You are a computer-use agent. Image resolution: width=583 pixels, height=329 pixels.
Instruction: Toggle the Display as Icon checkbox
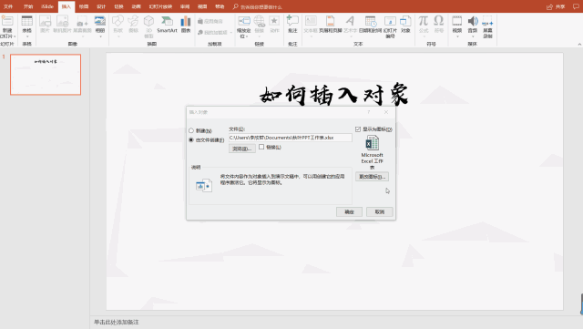coord(358,129)
